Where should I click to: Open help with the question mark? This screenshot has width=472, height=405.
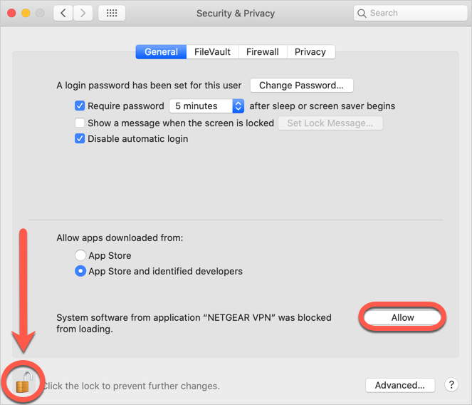(451, 385)
